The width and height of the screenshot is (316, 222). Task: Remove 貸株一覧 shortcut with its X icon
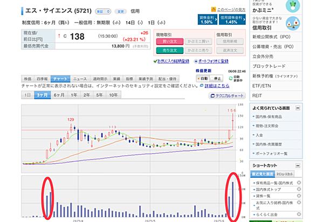(299, 196)
